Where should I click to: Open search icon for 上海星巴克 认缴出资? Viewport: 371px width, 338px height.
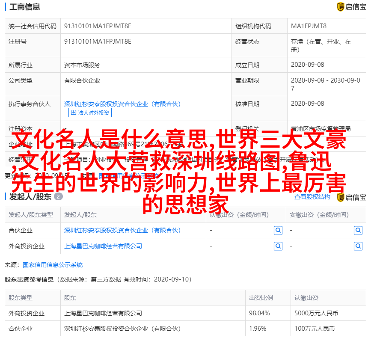[278, 246]
